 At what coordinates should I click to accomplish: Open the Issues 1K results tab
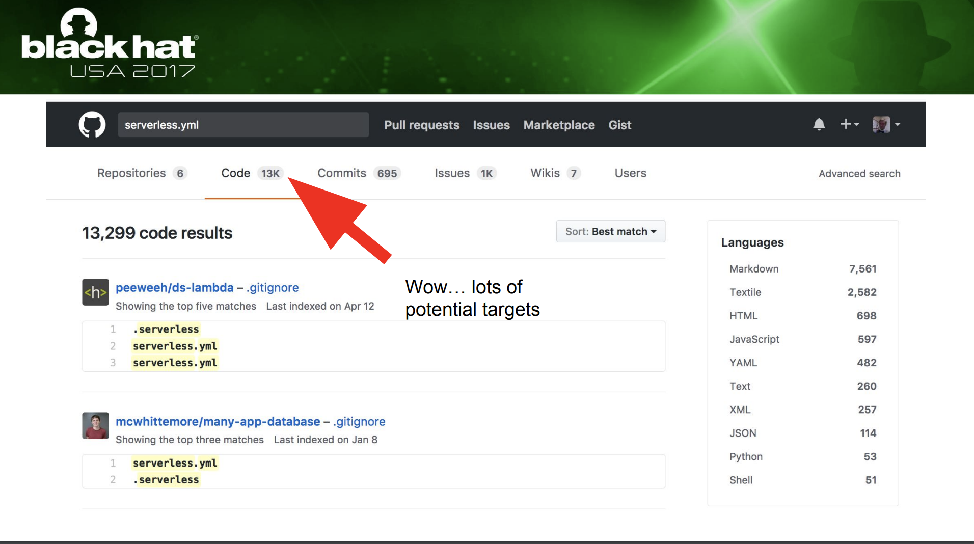pos(466,173)
